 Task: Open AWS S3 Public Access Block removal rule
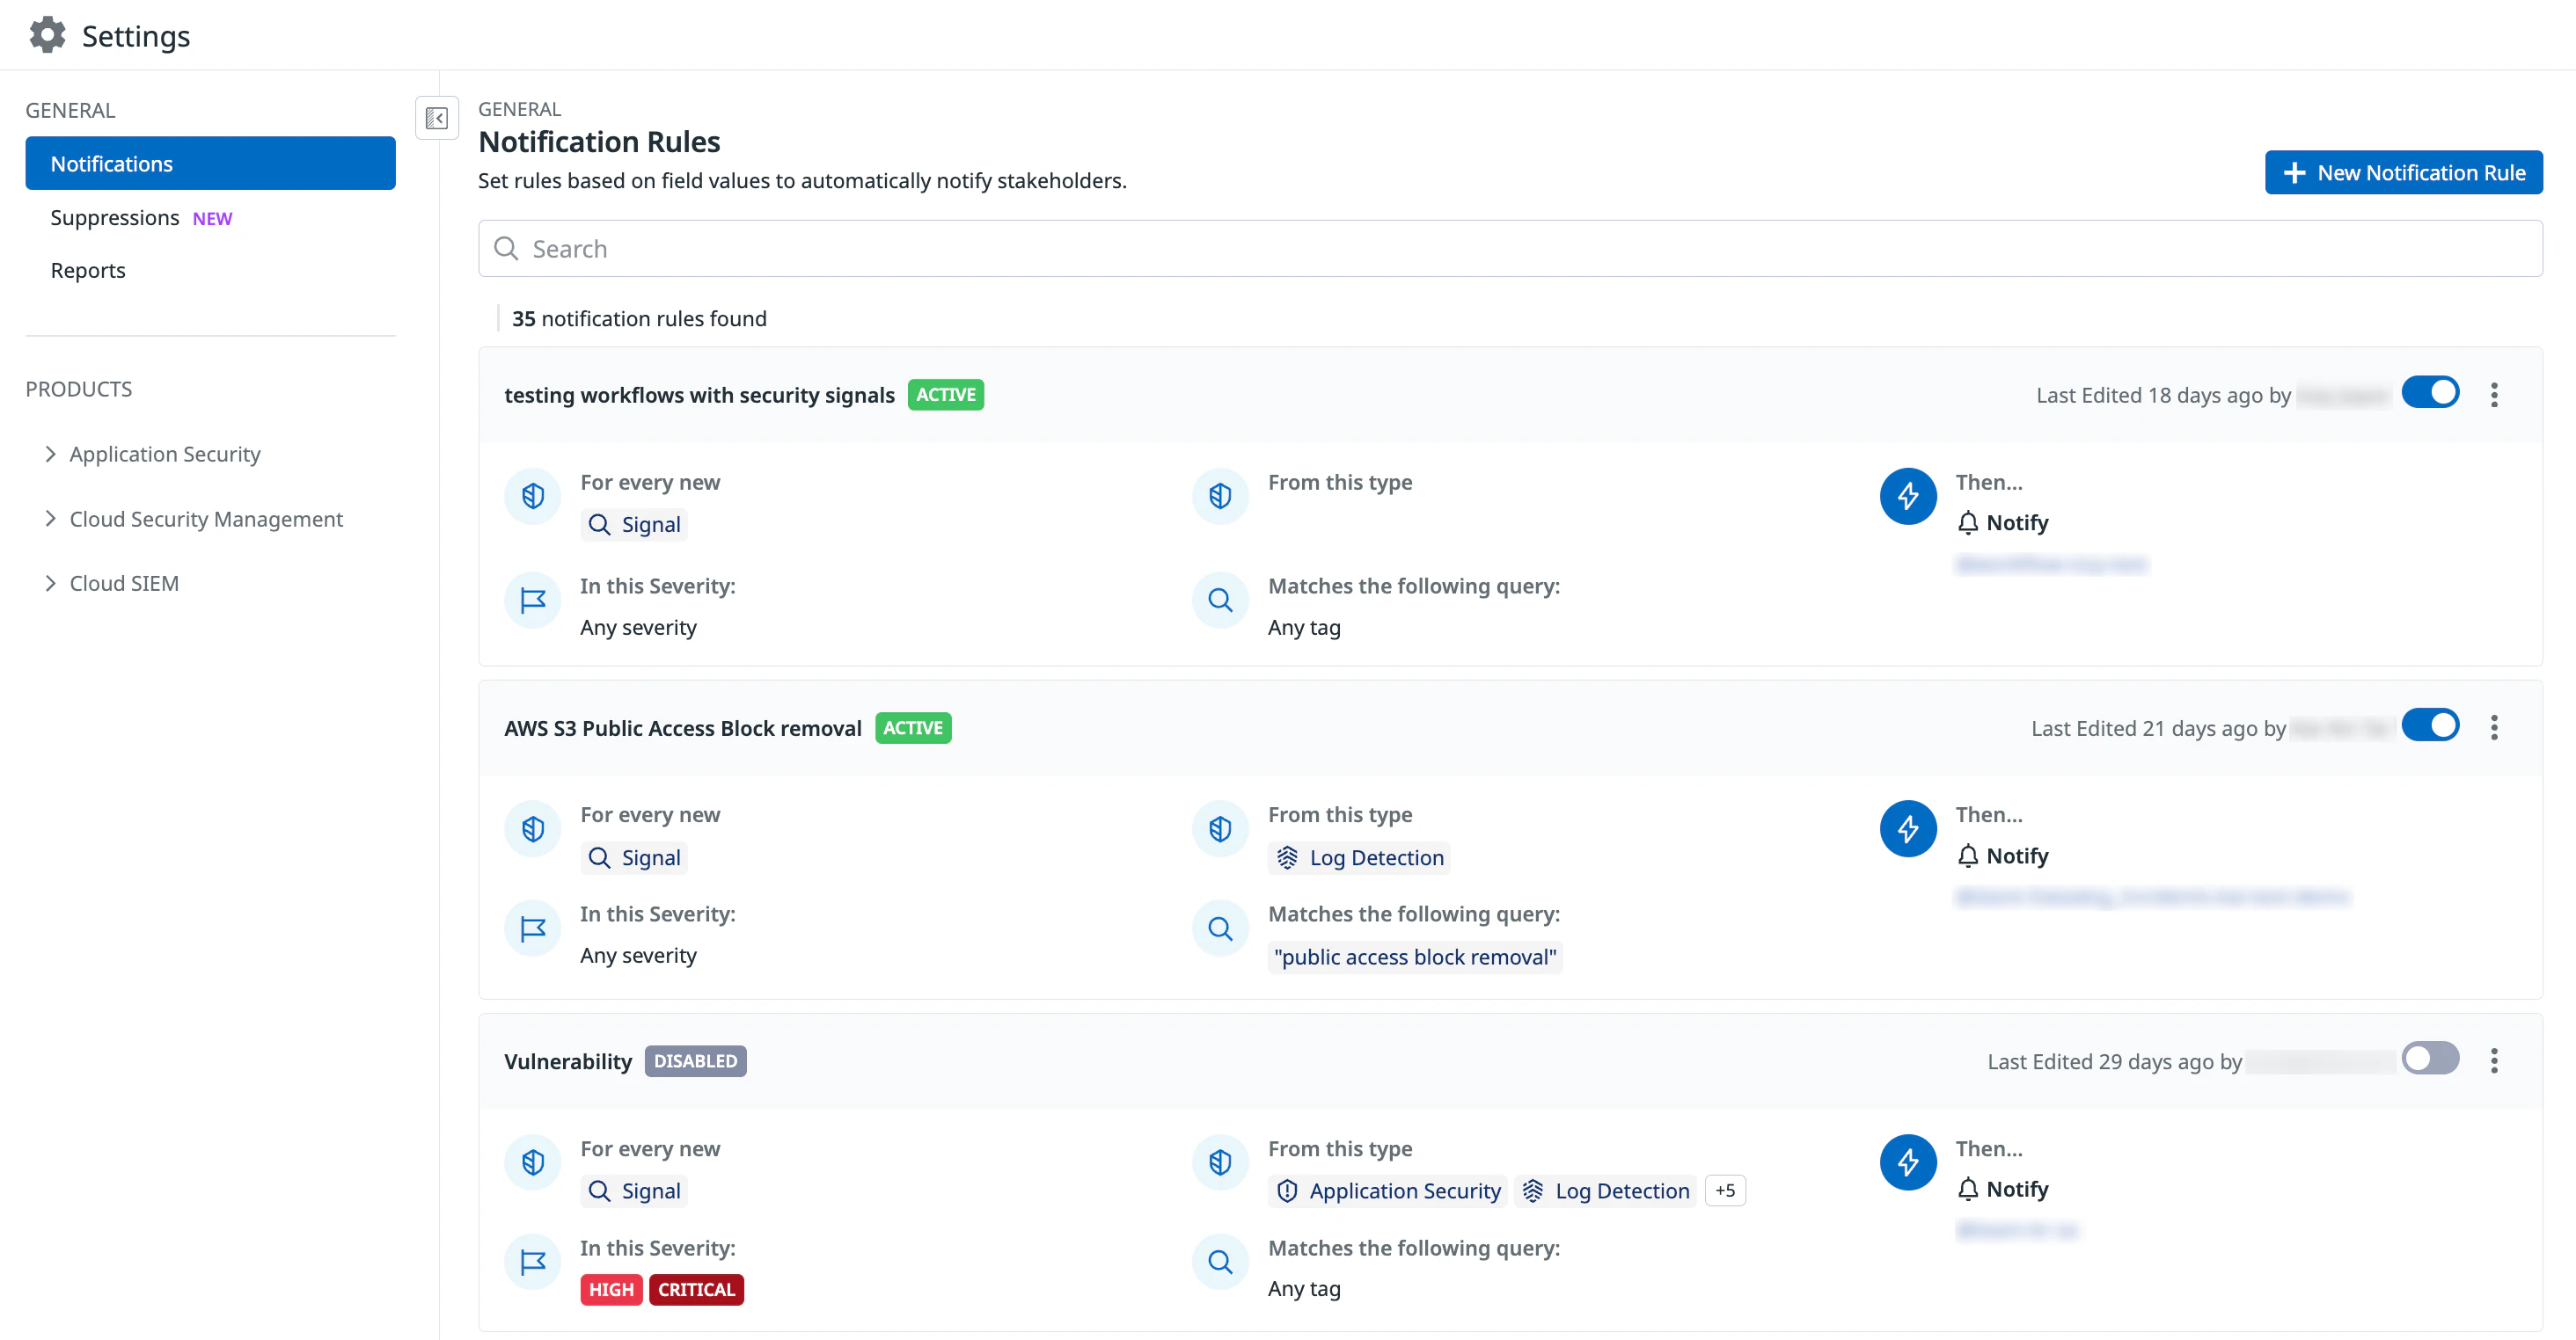click(x=683, y=728)
